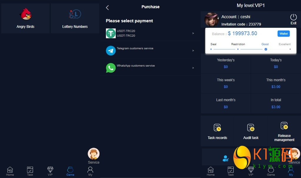Click Invitation code 233779 text

241,24
